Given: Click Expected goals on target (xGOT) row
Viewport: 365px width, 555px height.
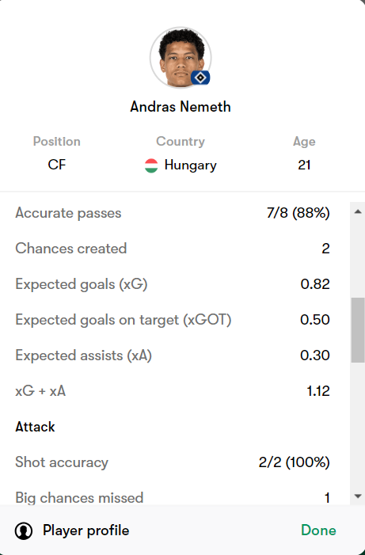Looking at the screenshot, I should pyautogui.click(x=173, y=320).
